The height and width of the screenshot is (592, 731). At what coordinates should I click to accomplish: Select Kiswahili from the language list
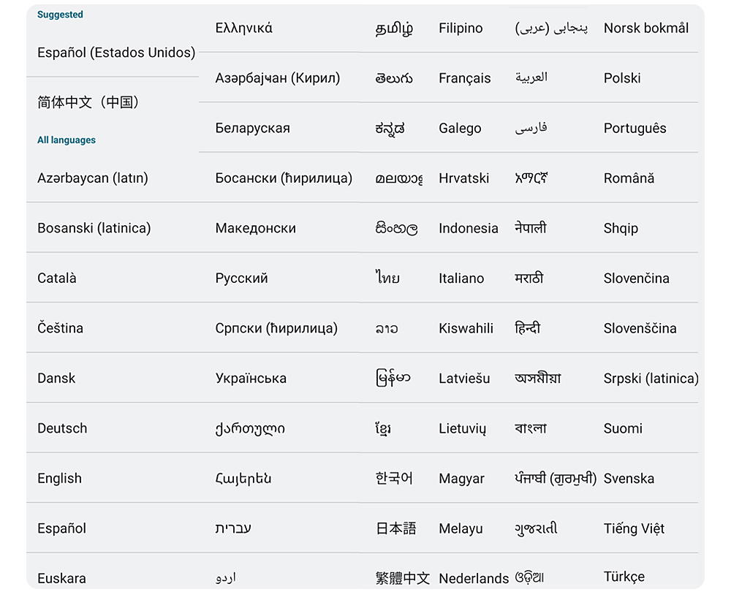click(466, 328)
